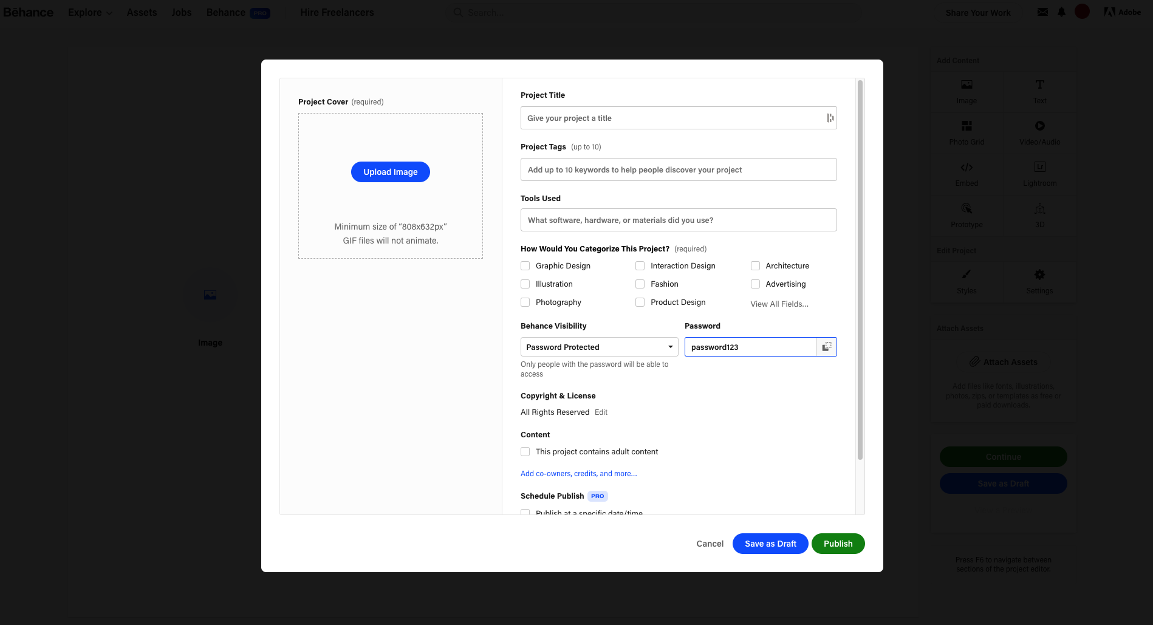Add a Photo Grid to the project
1153x625 pixels.
[966, 132]
